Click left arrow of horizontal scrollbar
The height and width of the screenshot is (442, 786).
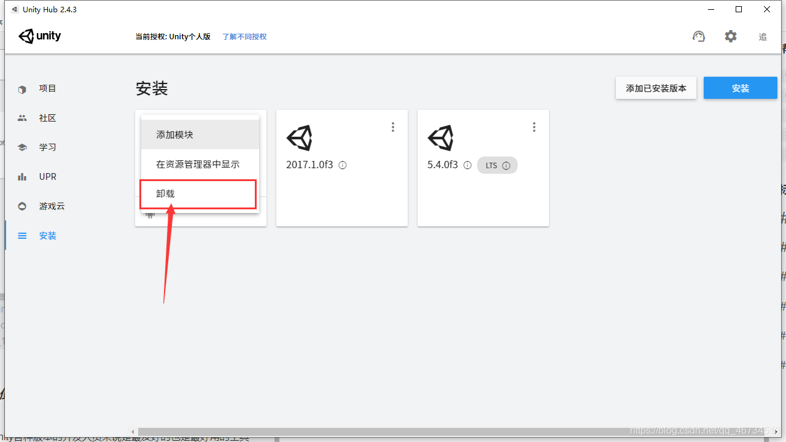pos(133,432)
